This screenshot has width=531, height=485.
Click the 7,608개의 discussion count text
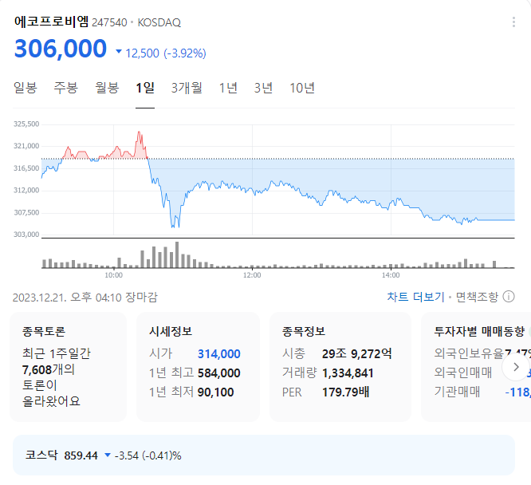pyautogui.click(x=49, y=369)
